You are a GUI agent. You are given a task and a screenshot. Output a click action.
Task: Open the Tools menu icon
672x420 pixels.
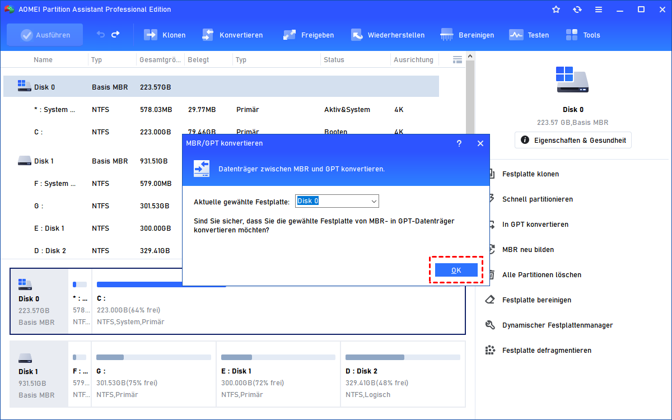click(572, 35)
